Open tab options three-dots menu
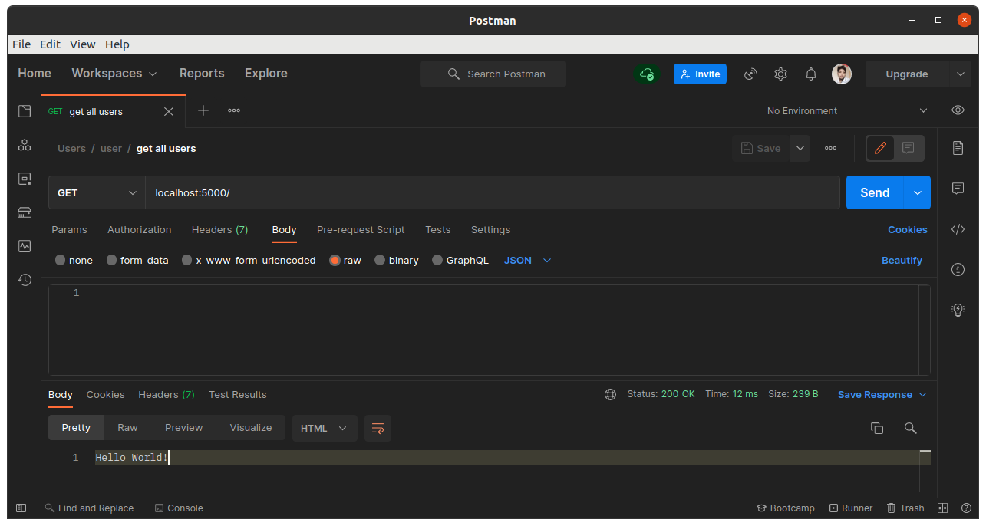Viewport: 986px width, 526px height. pos(234,110)
